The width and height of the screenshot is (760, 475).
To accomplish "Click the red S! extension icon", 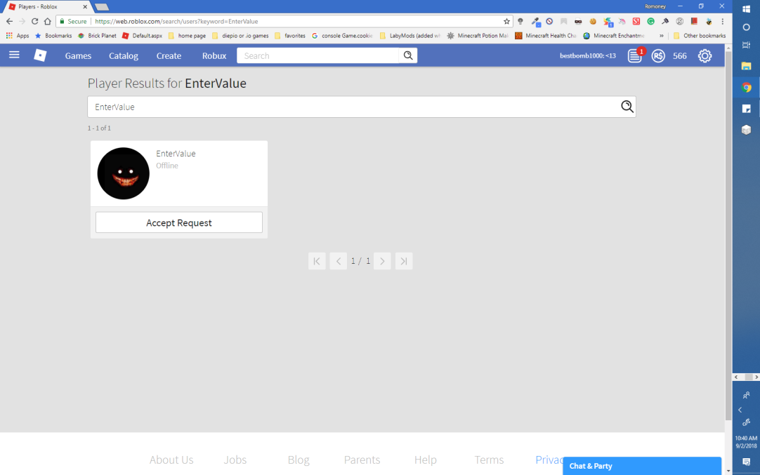I will [x=636, y=21].
